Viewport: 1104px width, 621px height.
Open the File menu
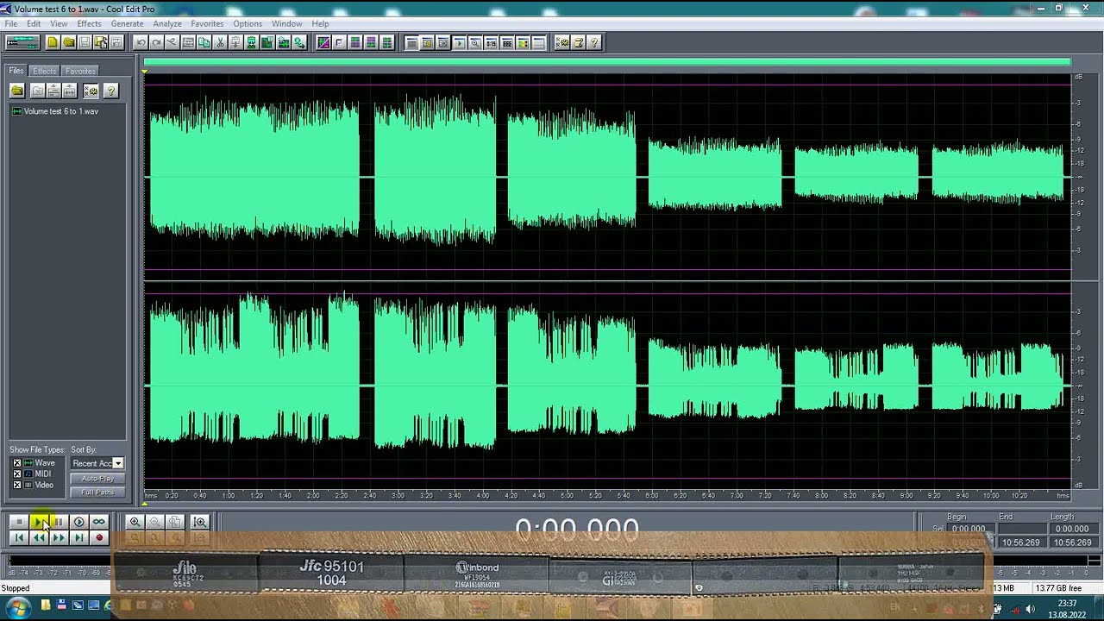coord(10,23)
